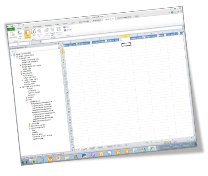The image size is (208, 176).
Task: Open Internet Explorer from the taskbar
Action: pos(41,161)
